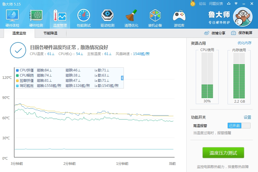The image size is (258, 172).
Task: Click CPU核心 value 54
Action: (x=79, y=54)
